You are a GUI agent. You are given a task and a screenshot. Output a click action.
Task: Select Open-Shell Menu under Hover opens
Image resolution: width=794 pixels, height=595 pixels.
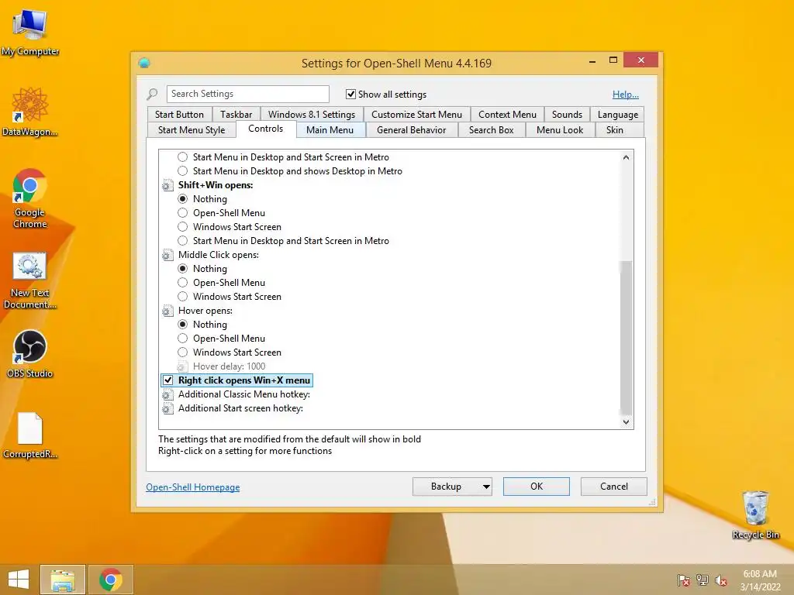click(x=183, y=339)
